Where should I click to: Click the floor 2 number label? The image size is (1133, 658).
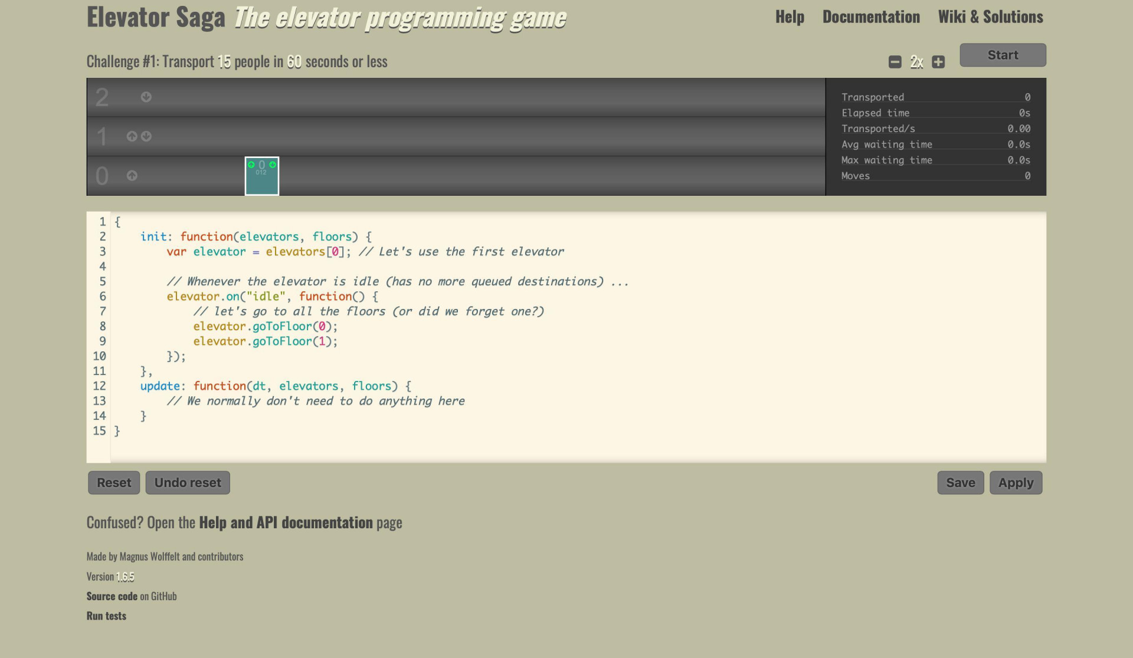pyautogui.click(x=102, y=97)
